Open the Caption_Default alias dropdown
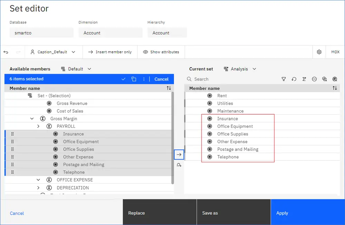 pos(53,52)
